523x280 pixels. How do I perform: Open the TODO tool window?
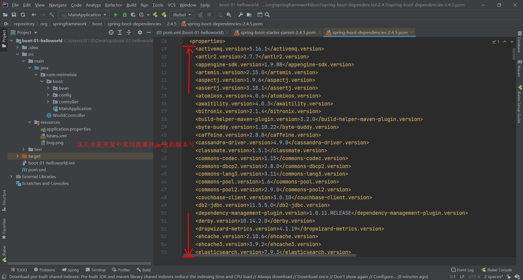point(19,270)
